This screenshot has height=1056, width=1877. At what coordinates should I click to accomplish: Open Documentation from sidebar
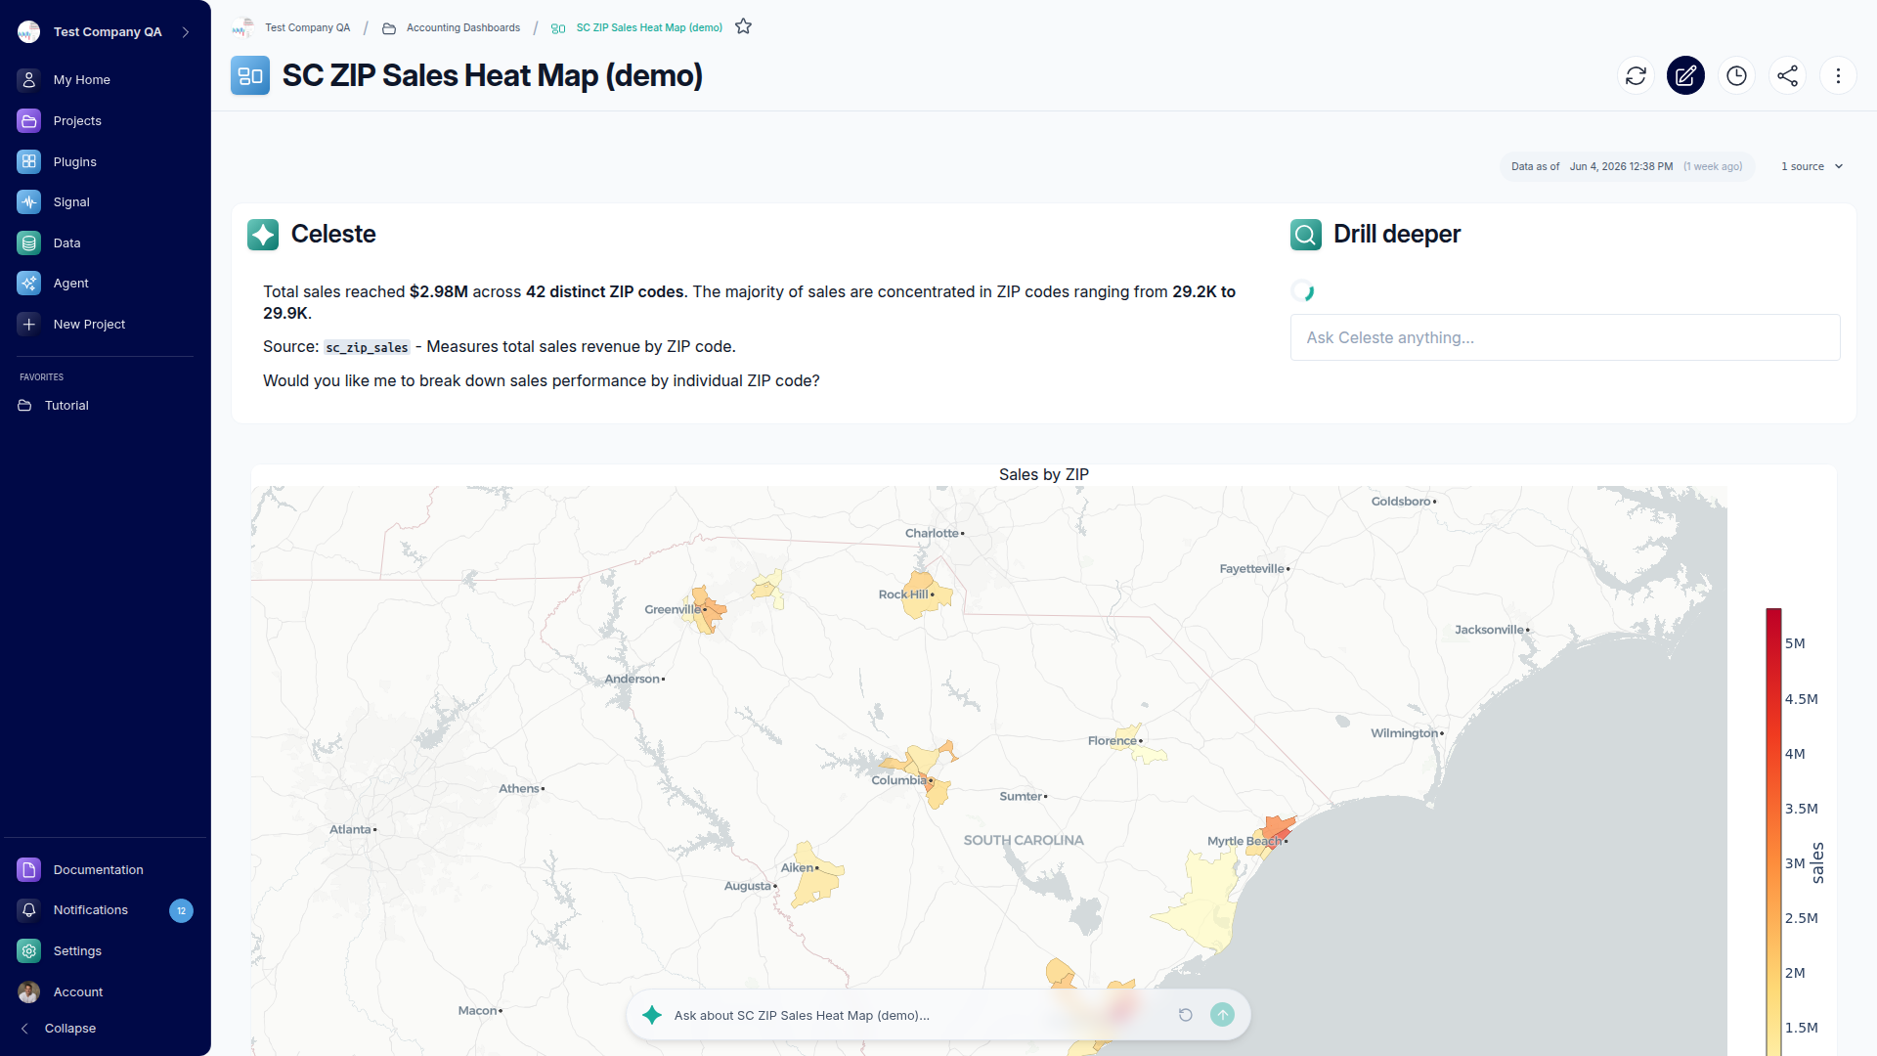point(105,869)
